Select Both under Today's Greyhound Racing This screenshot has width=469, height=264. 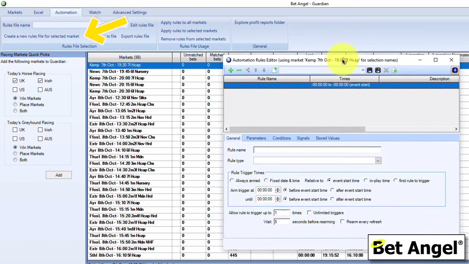pos(15,160)
